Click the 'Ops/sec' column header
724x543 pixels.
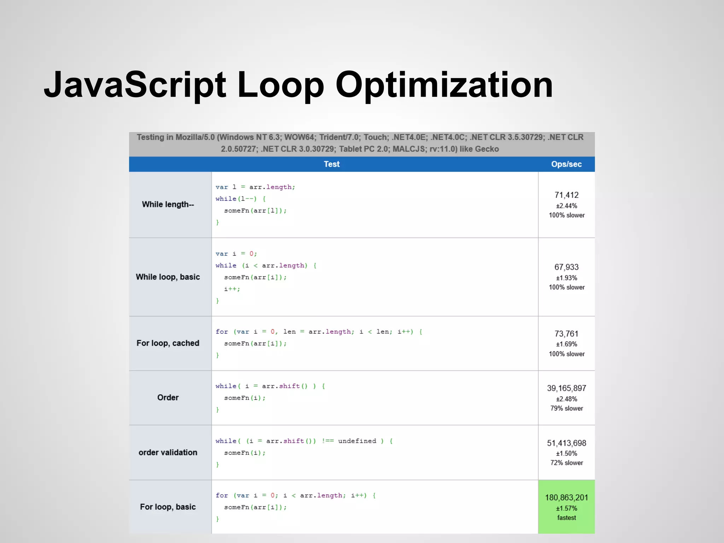point(566,164)
